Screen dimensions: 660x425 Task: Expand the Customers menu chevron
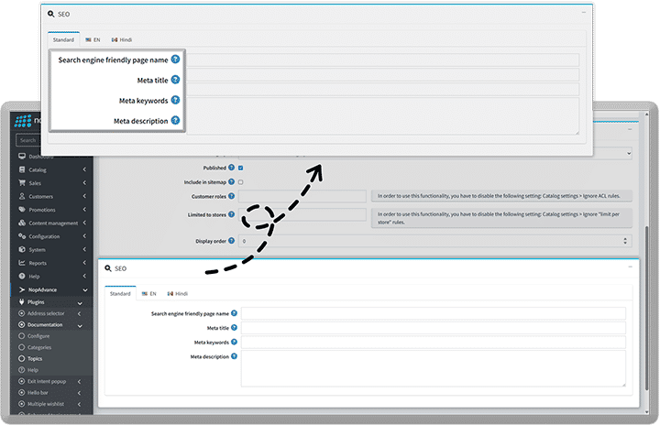(84, 196)
